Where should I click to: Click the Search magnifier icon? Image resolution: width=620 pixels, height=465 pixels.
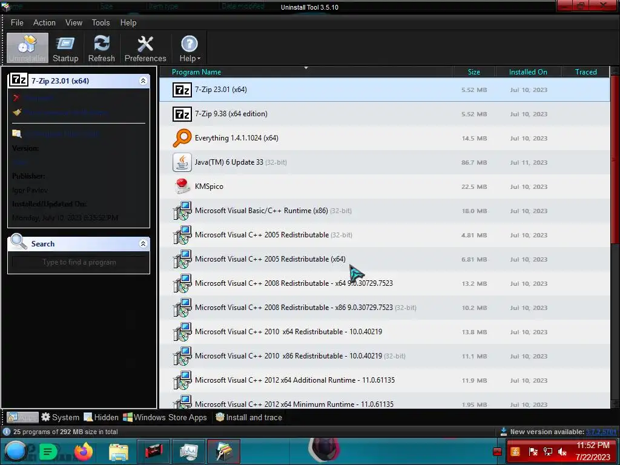[18, 242]
